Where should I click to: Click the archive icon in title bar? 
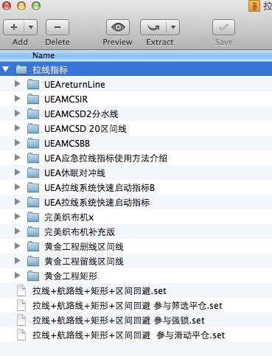click(254, 6)
